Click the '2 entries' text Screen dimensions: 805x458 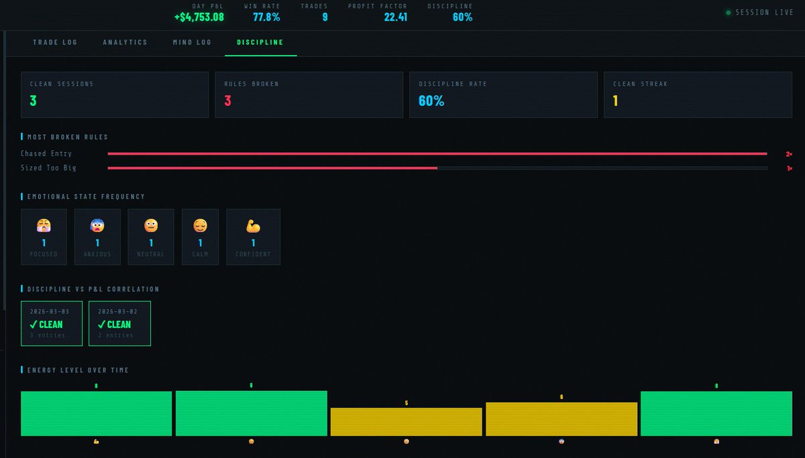pos(115,335)
